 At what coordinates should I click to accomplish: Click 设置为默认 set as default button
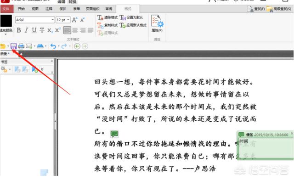click(x=131, y=17)
